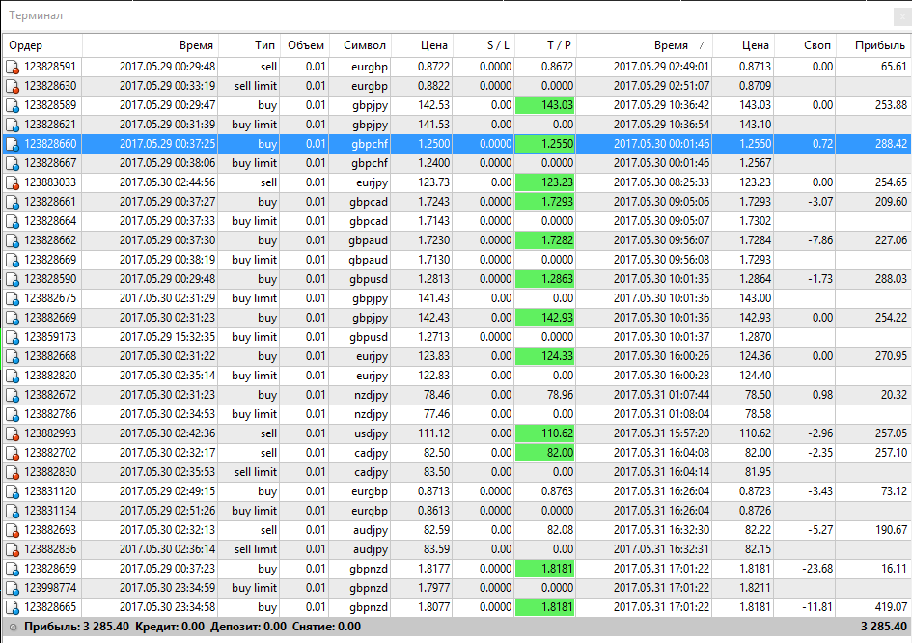
Task: Click close price 0.8713 in first row
Action: click(x=755, y=67)
